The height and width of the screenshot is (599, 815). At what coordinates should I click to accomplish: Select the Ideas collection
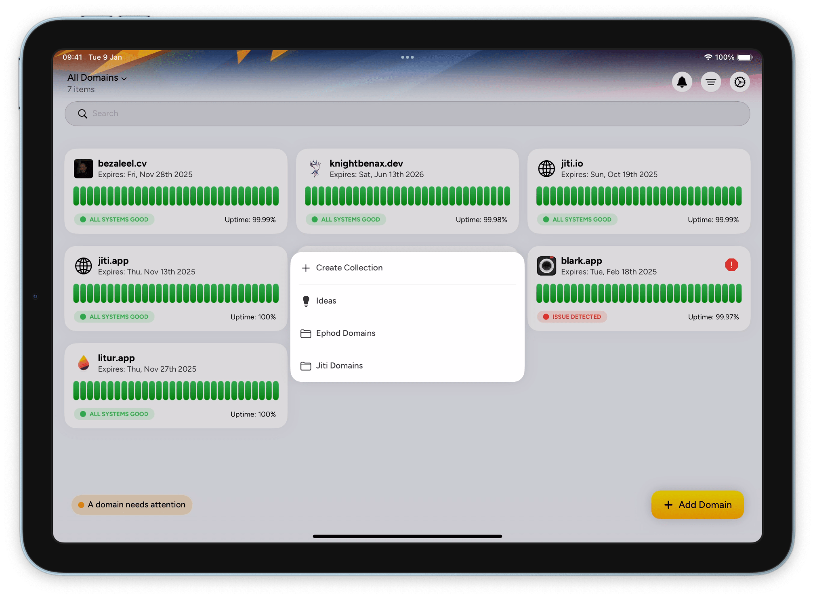tap(326, 301)
